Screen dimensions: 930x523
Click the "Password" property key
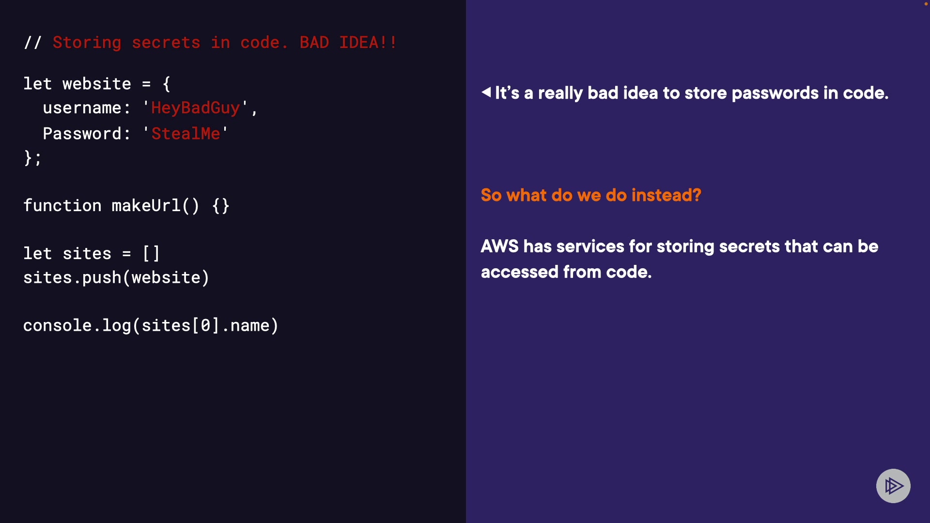point(82,134)
